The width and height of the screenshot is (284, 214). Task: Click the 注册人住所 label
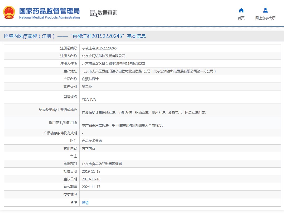coord(69,63)
